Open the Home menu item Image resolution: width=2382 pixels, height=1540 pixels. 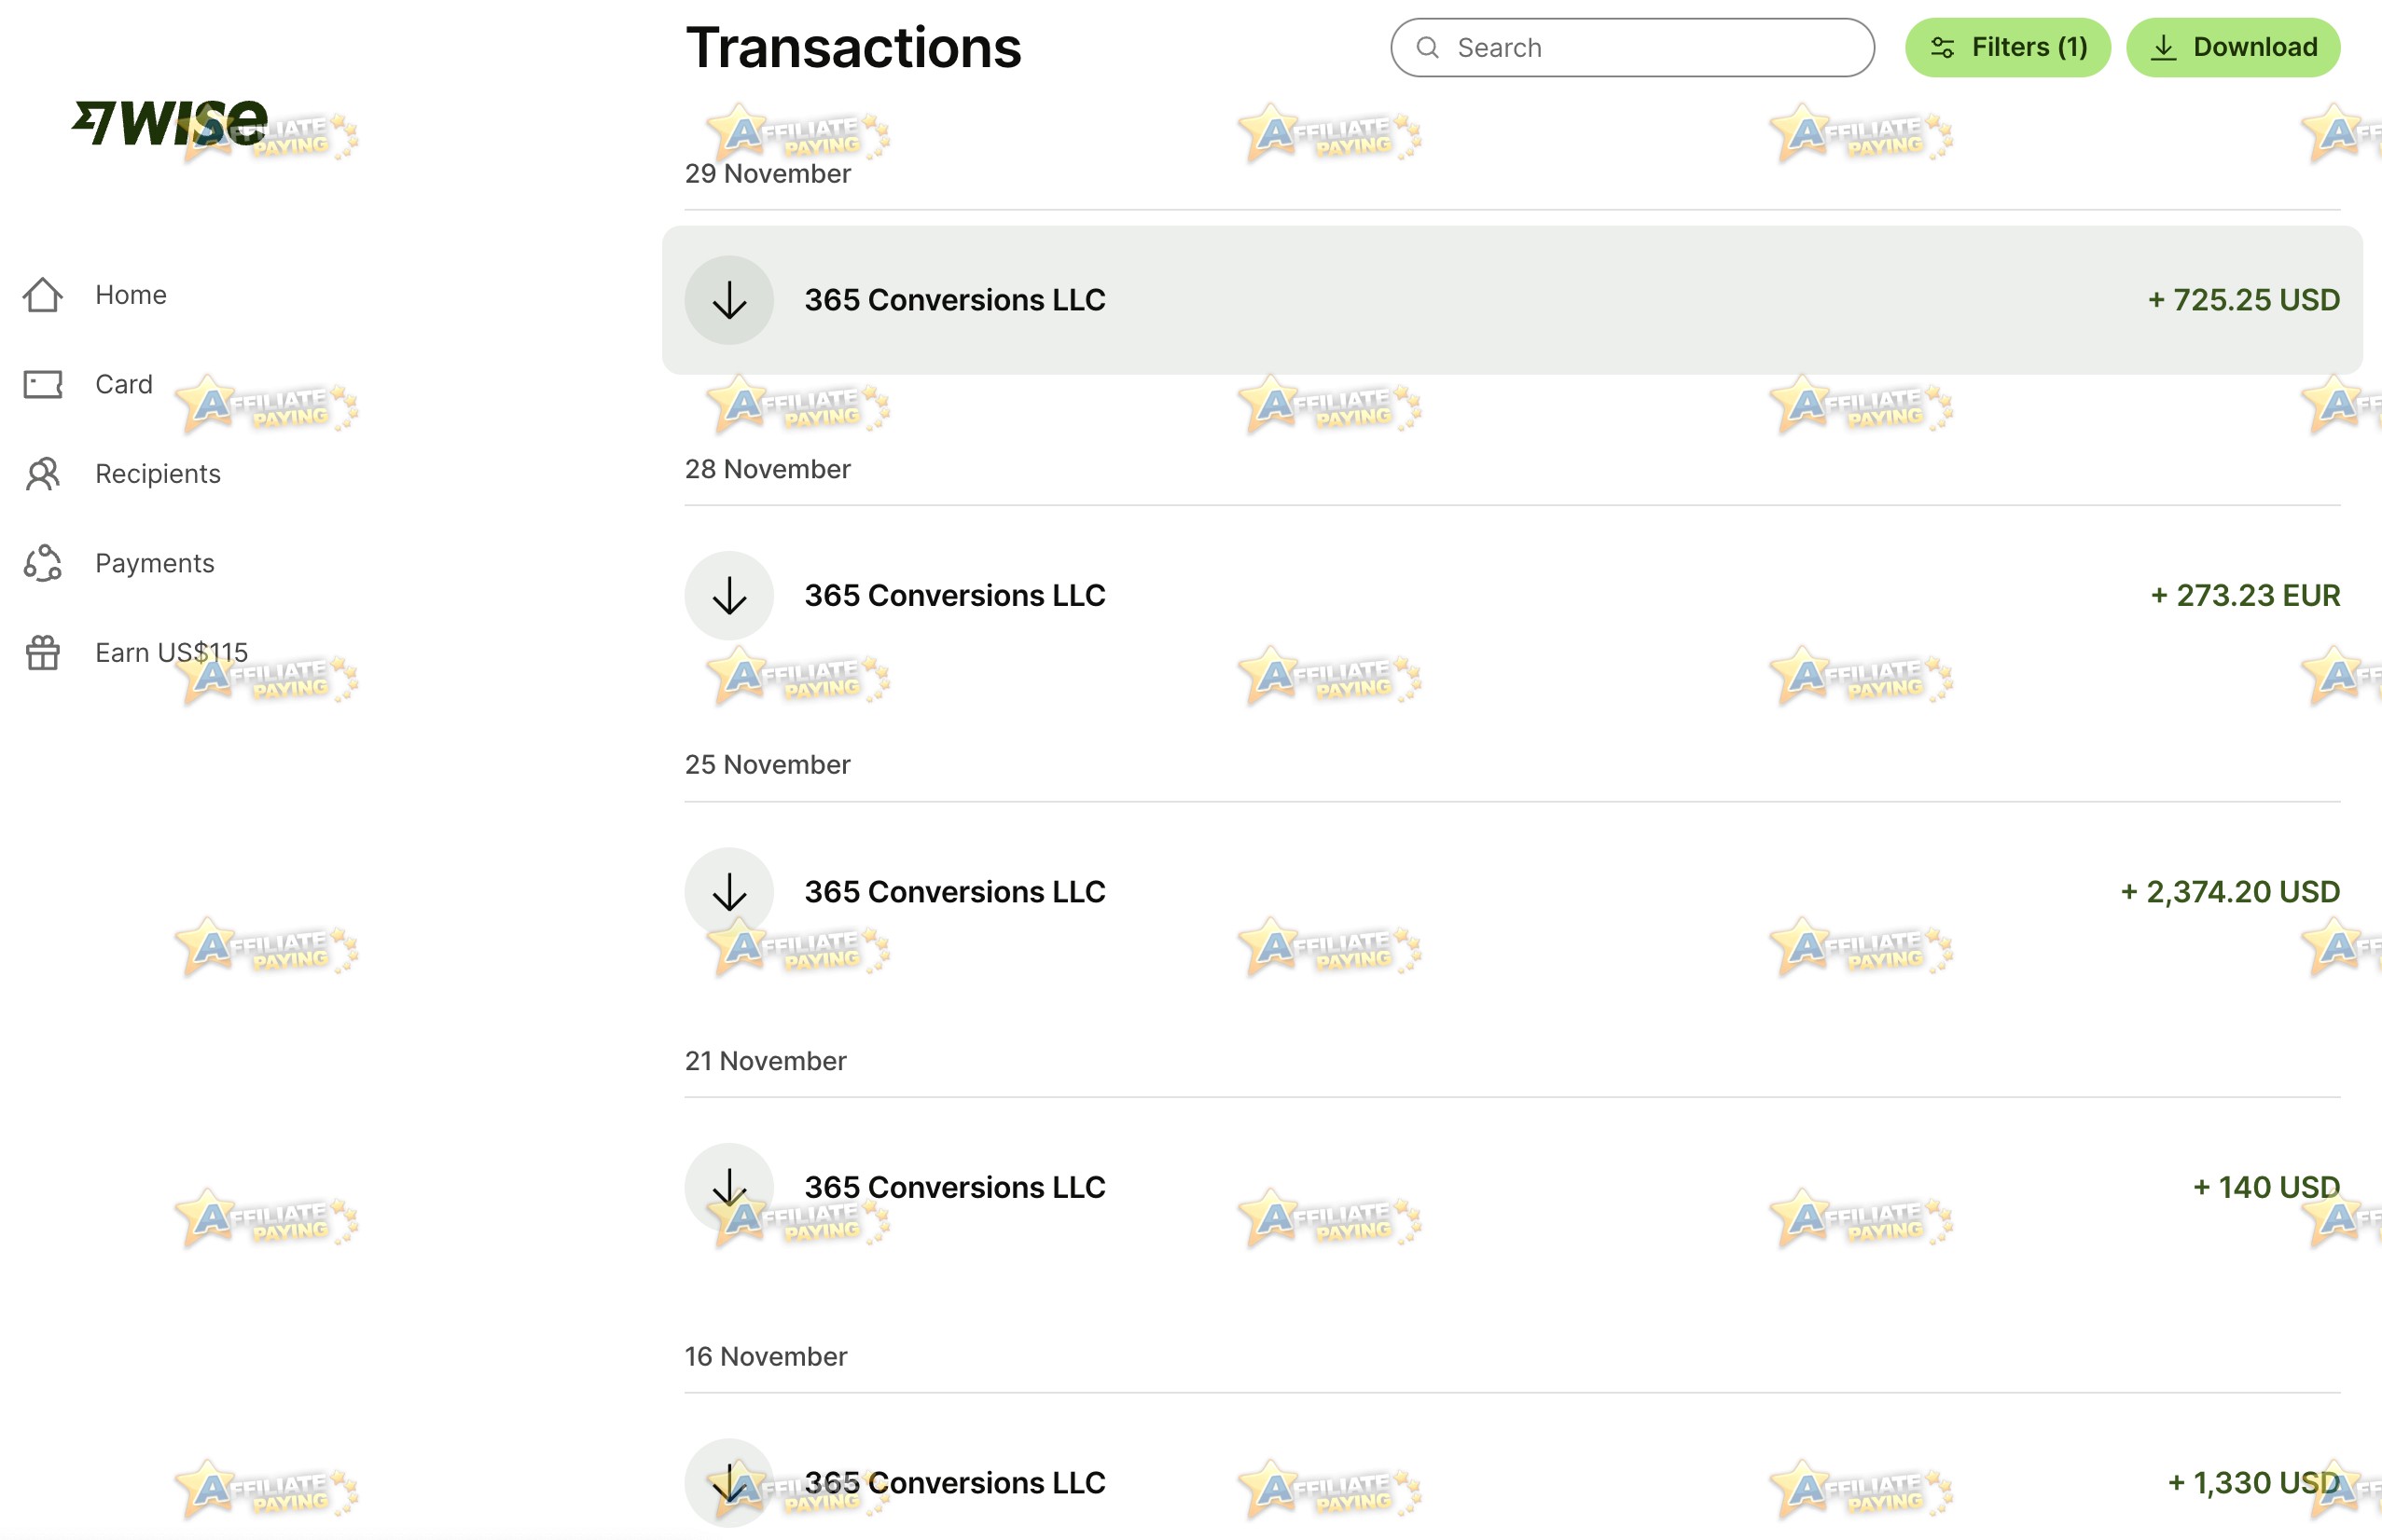point(132,295)
